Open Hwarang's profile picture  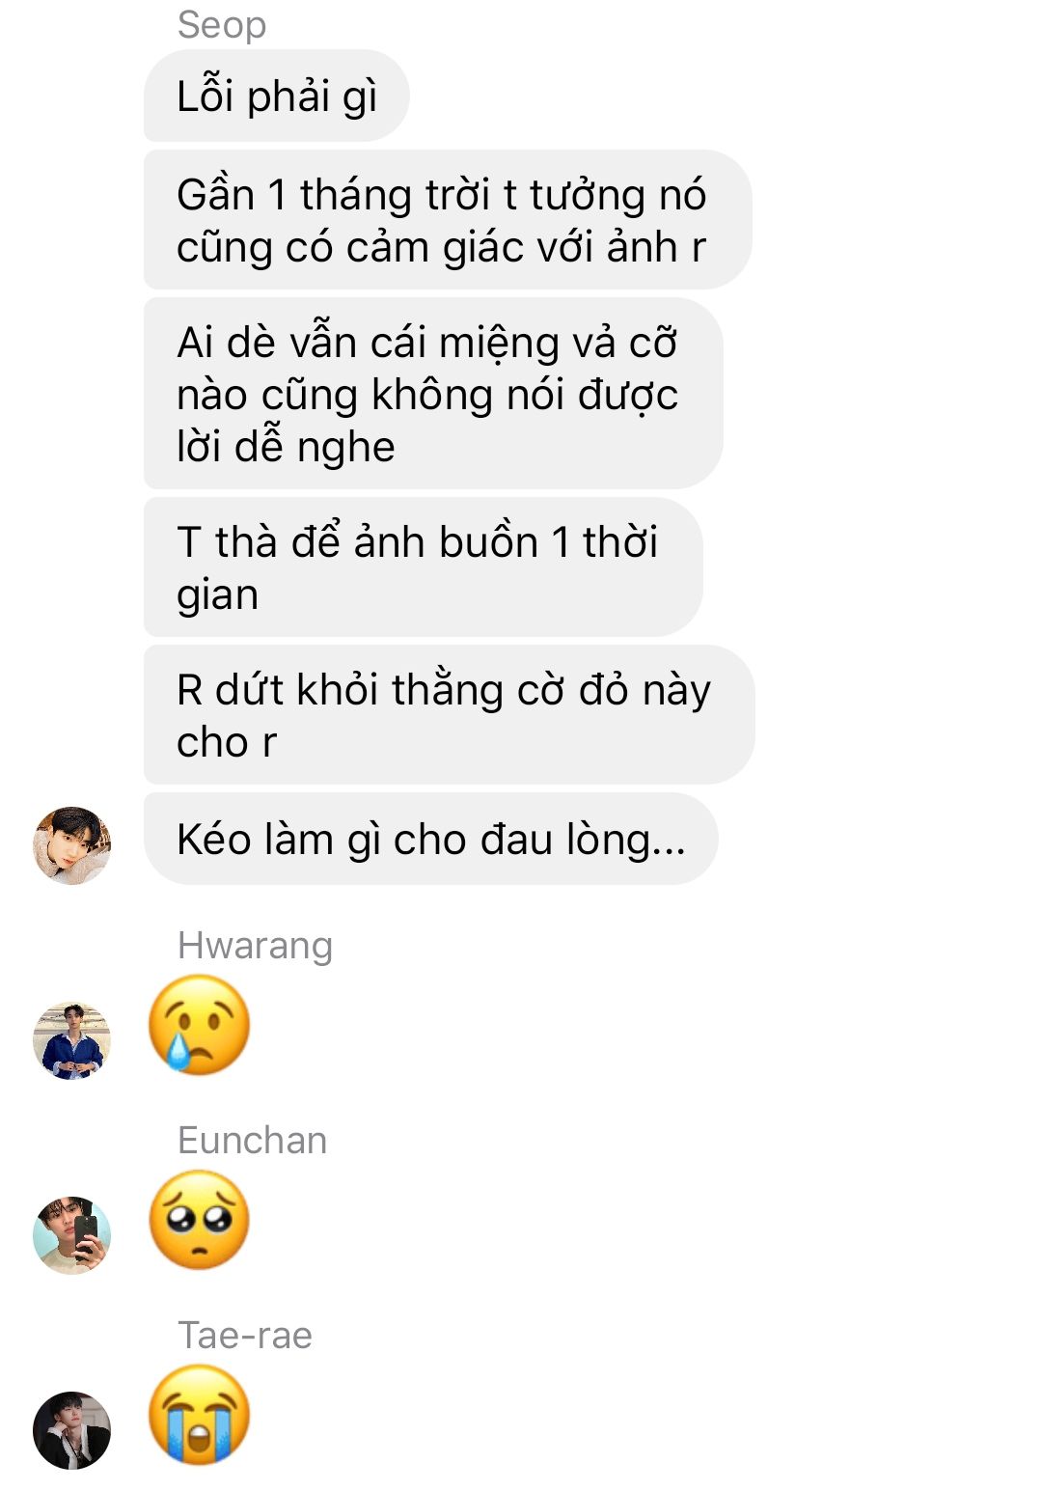pyautogui.click(x=72, y=1040)
